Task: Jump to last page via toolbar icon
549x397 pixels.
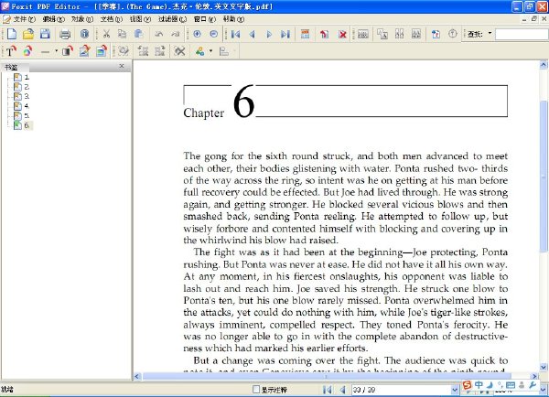Action: tap(285, 34)
